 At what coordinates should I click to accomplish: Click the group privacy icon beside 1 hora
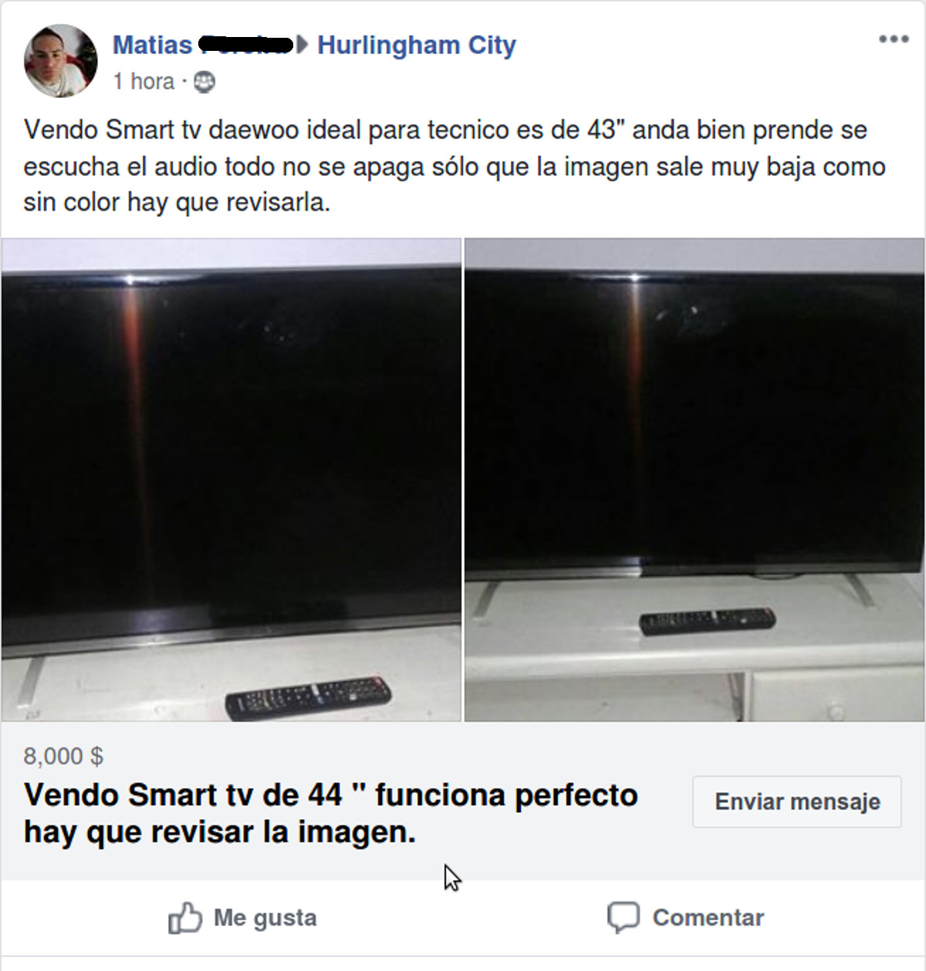coord(204,82)
